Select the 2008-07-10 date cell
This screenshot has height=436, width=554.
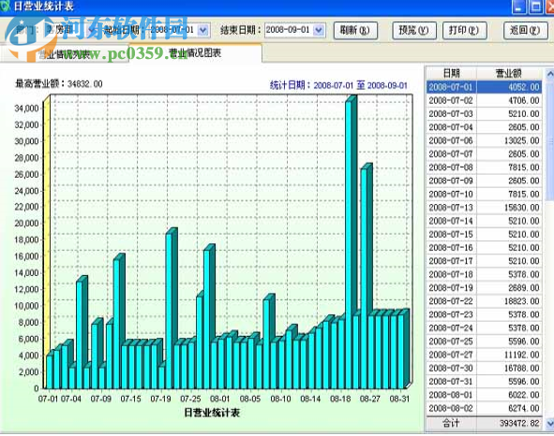pyautogui.click(x=451, y=195)
